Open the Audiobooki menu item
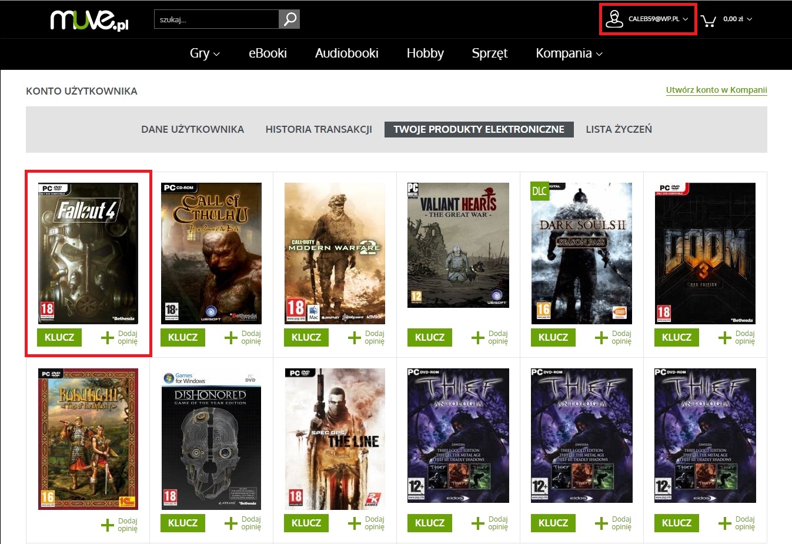The image size is (792, 544). (347, 53)
